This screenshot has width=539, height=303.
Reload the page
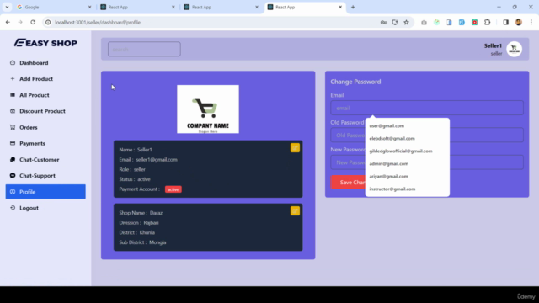33,23
